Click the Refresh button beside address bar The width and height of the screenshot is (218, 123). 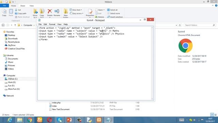coord(180,25)
